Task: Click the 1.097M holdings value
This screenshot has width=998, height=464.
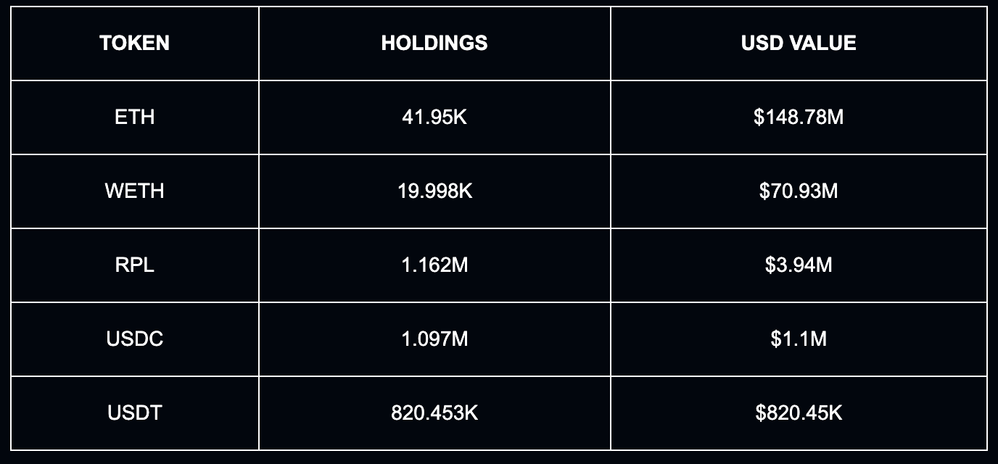Action: point(434,339)
